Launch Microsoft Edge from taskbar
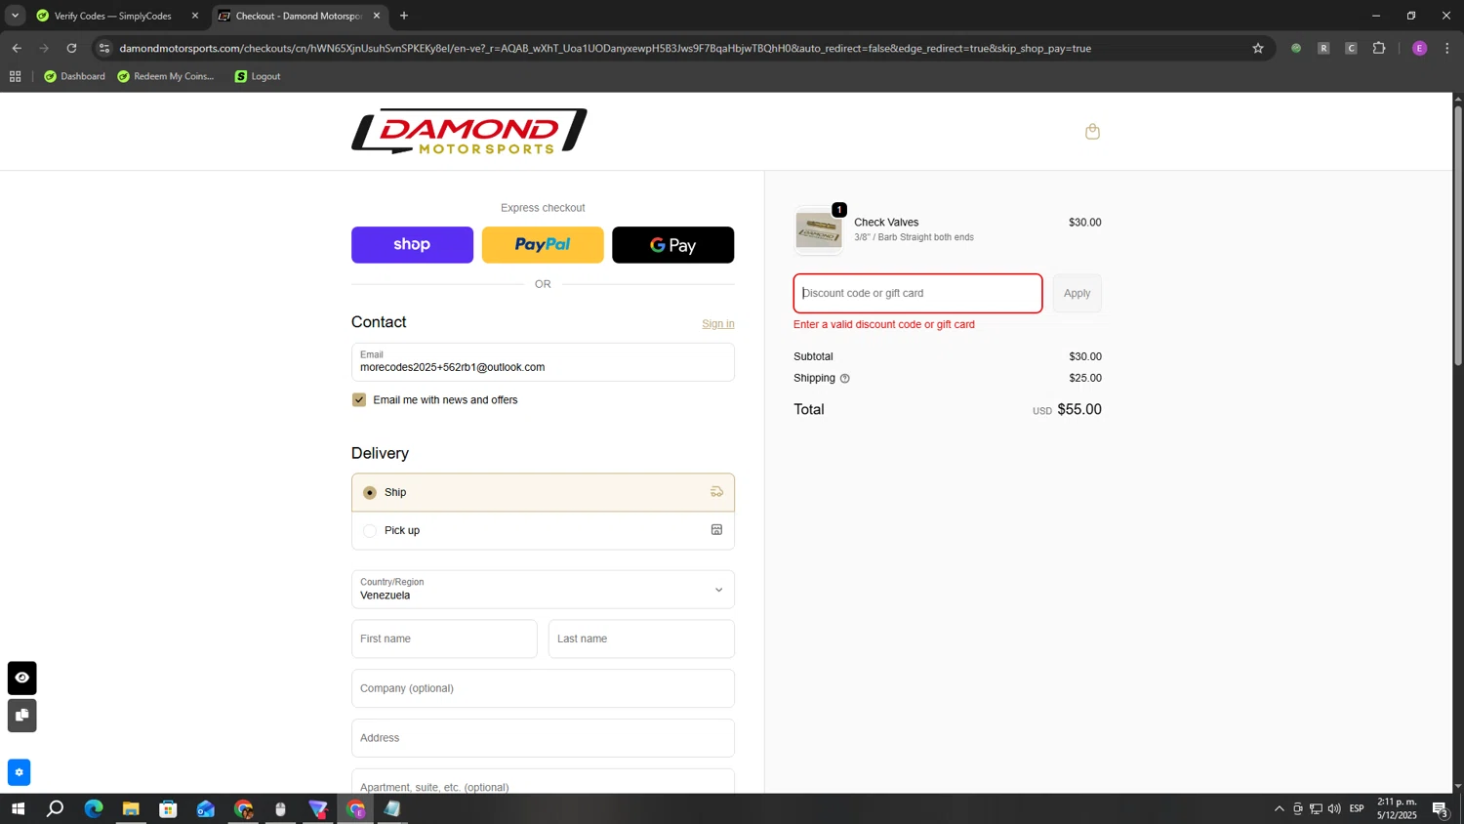The width and height of the screenshot is (1464, 824). (x=94, y=808)
